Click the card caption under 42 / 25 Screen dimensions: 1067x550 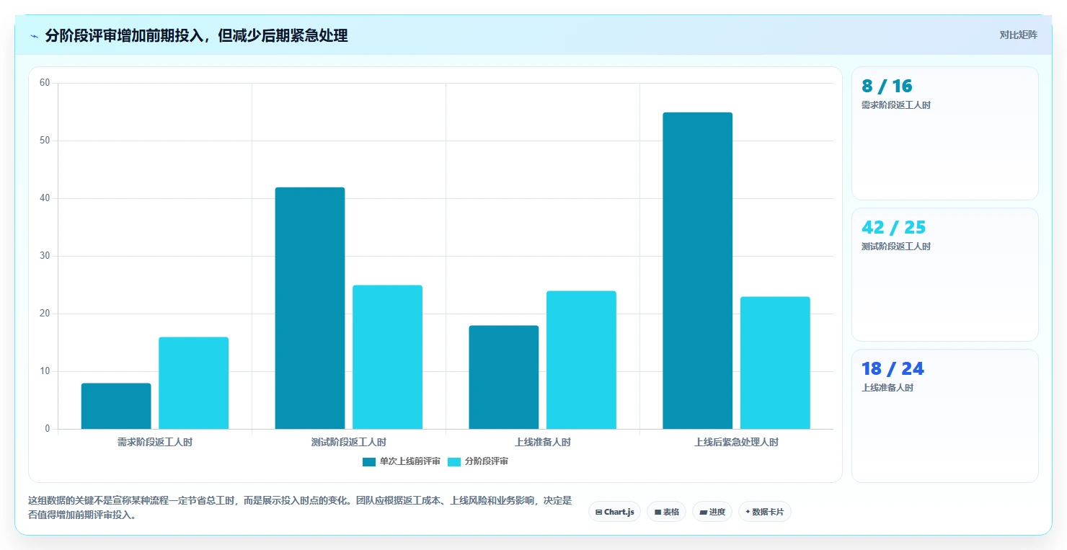coord(896,247)
